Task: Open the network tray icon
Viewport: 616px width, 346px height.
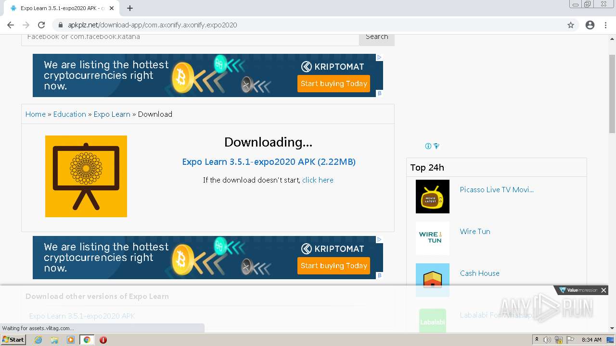Action: tap(559, 340)
